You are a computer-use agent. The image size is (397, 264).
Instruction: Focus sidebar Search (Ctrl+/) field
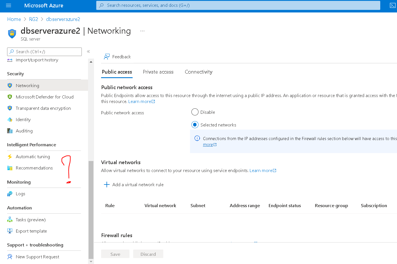coord(44,52)
